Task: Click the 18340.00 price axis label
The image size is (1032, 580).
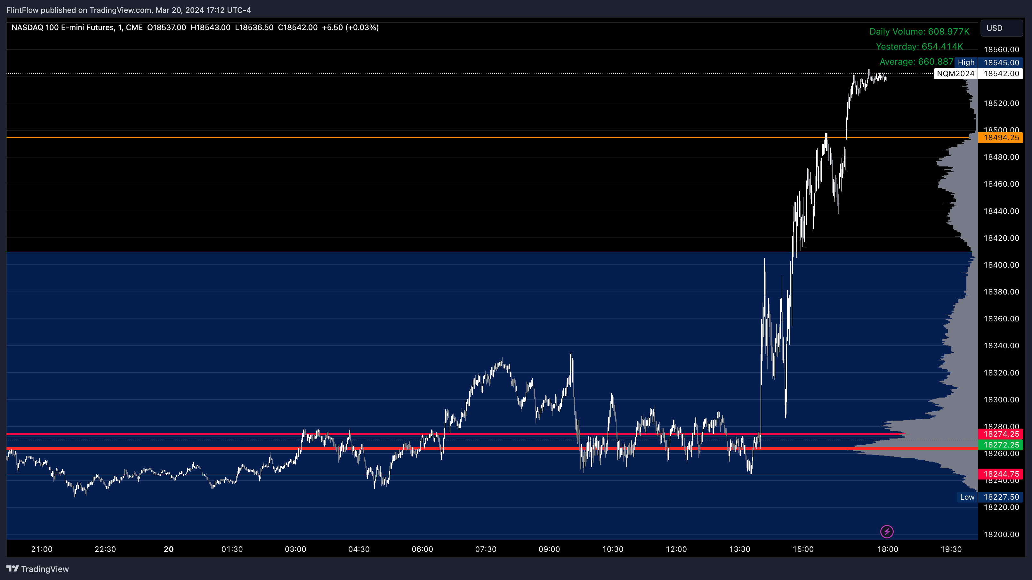Action: tap(1001, 346)
